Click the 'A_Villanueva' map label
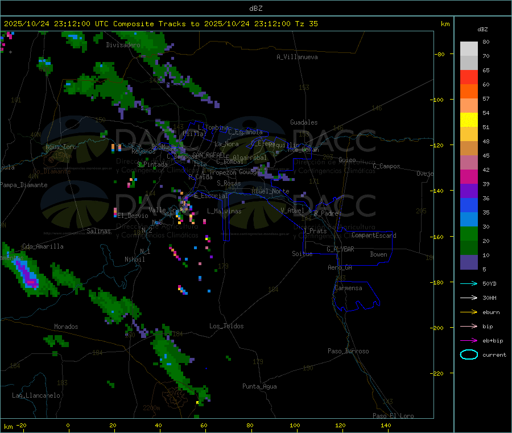The height and width of the screenshot is (433, 512). pyautogui.click(x=297, y=57)
